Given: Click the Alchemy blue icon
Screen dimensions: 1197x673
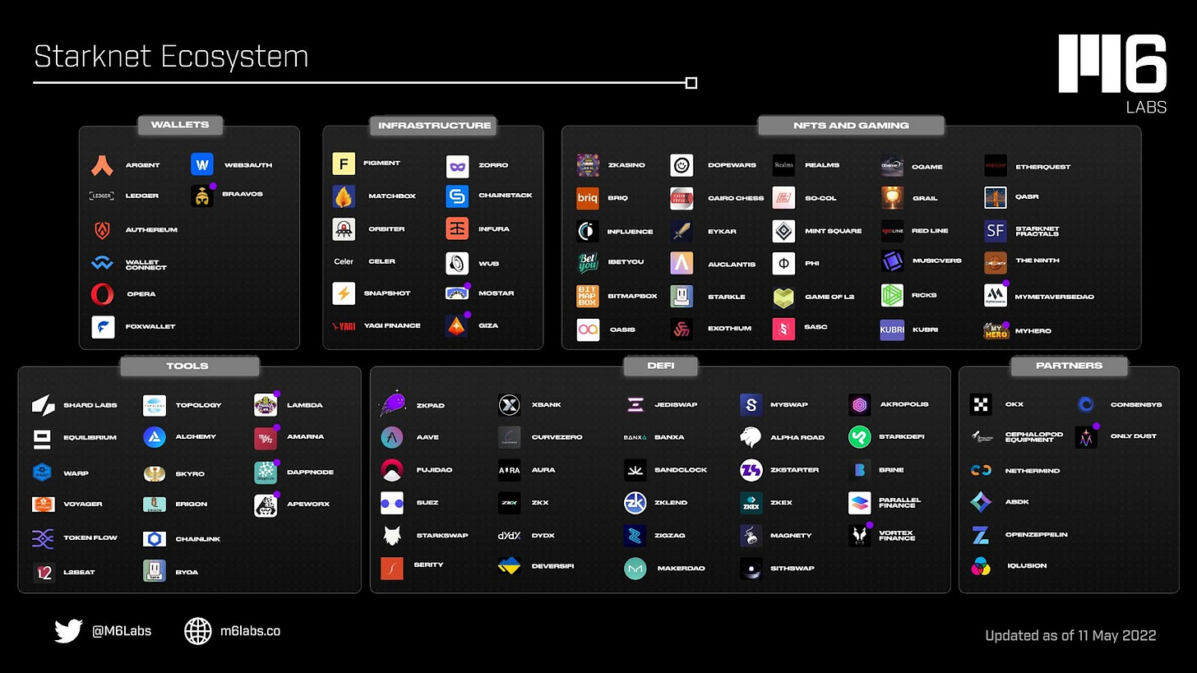Looking at the screenshot, I should (155, 437).
